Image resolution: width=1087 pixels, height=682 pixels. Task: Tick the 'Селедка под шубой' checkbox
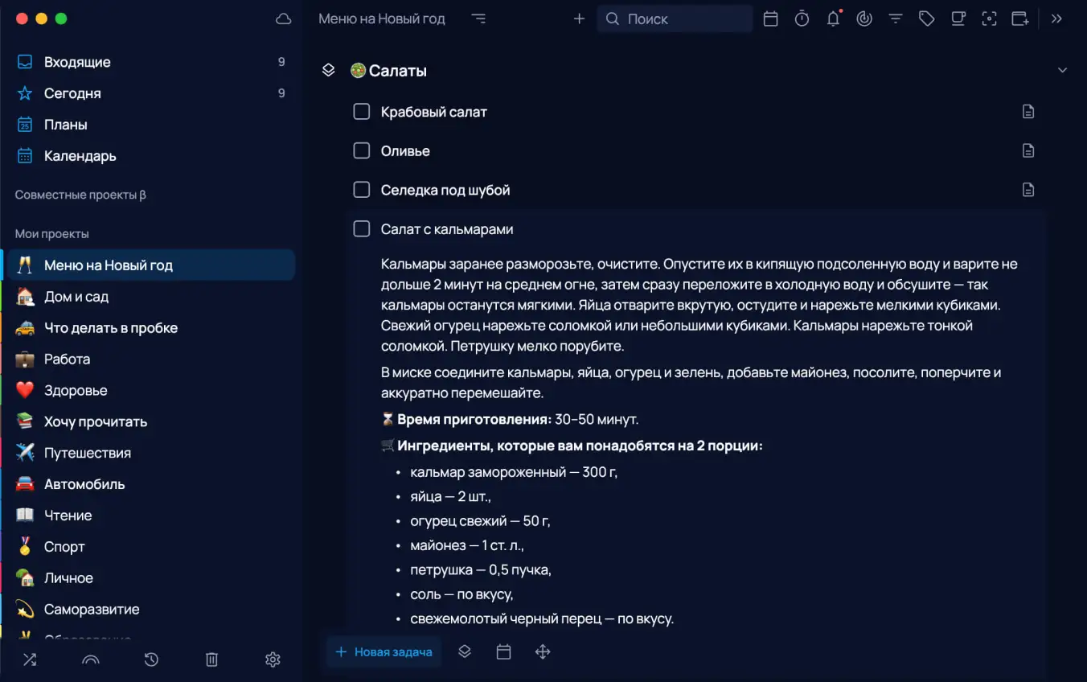(361, 189)
